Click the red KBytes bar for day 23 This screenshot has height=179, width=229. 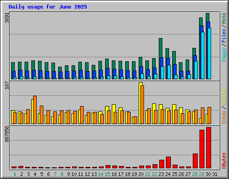[161, 164]
